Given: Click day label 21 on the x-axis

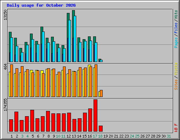Looking at the screenshot, I should [116, 136].
